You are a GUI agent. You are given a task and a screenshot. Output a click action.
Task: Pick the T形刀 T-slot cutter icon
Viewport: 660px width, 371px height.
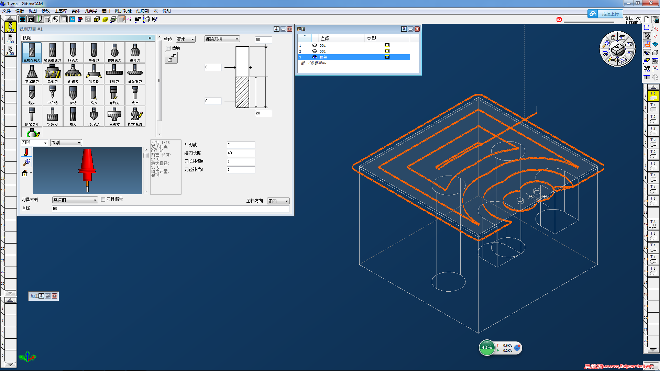(114, 73)
